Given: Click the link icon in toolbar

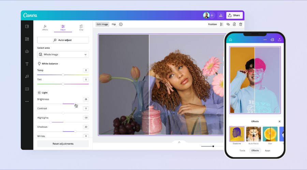Looking at the screenshot, I should (228, 24).
